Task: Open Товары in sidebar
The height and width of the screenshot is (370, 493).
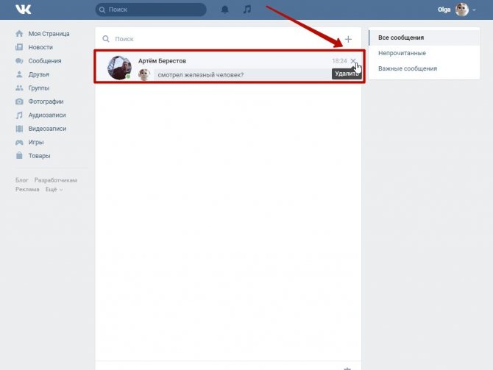Action: 39,156
